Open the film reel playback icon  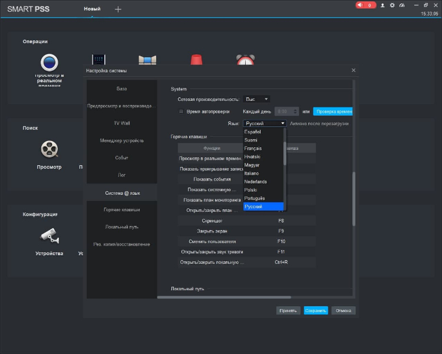(50, 149)
